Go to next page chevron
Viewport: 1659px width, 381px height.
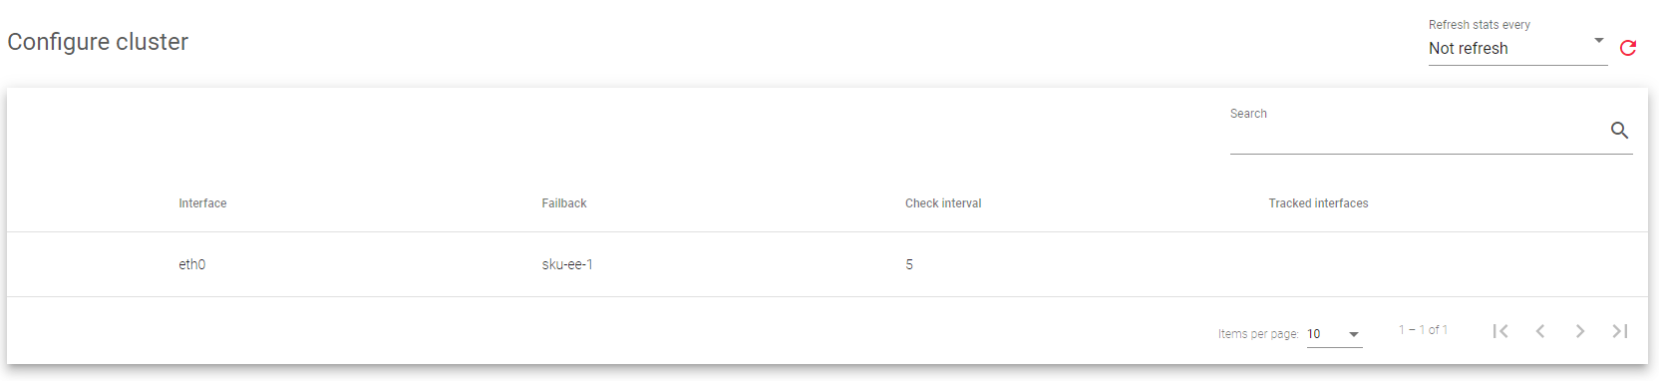pyautogui.click(x=1580, y=331)
